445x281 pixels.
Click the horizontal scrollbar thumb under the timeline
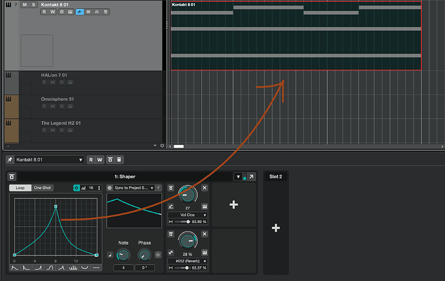point(179,146)
